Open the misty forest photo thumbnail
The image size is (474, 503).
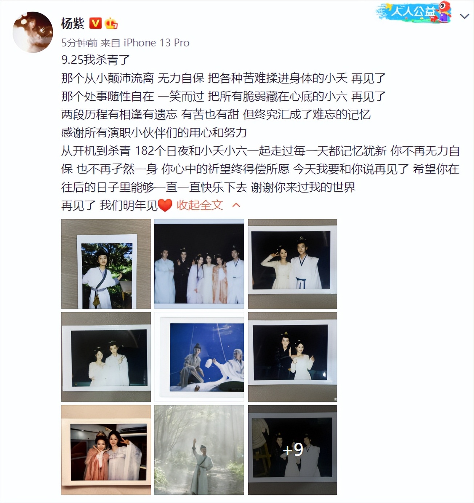point(199,450)
